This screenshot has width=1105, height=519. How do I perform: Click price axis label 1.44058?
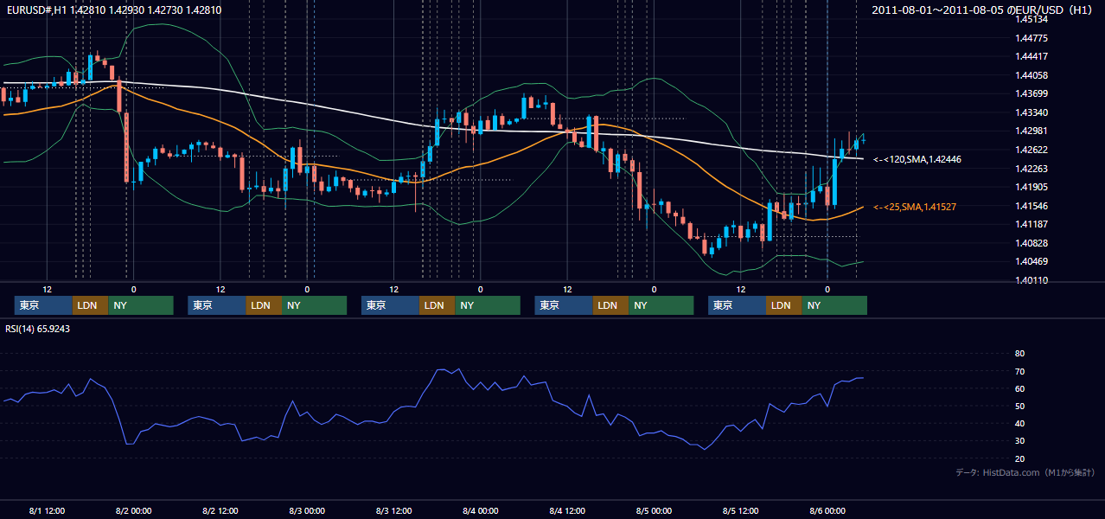tap(1031, 75)
